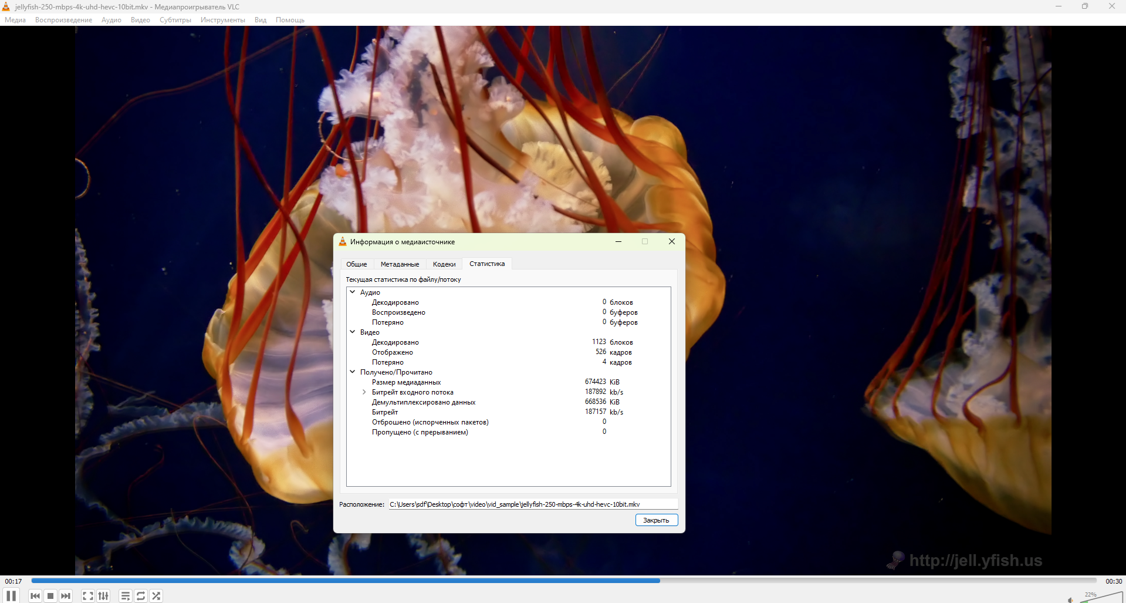Close the VLC main window
The image size is (1126, 603).
[1112, 6]
